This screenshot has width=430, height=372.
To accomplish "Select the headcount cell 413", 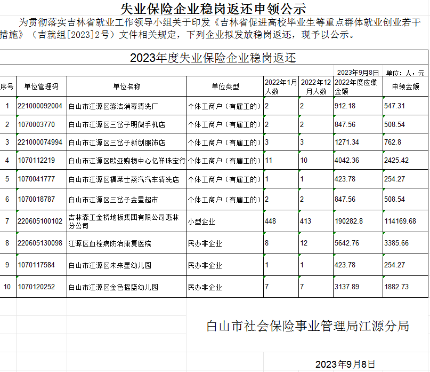I will click(x=316, y=221).
